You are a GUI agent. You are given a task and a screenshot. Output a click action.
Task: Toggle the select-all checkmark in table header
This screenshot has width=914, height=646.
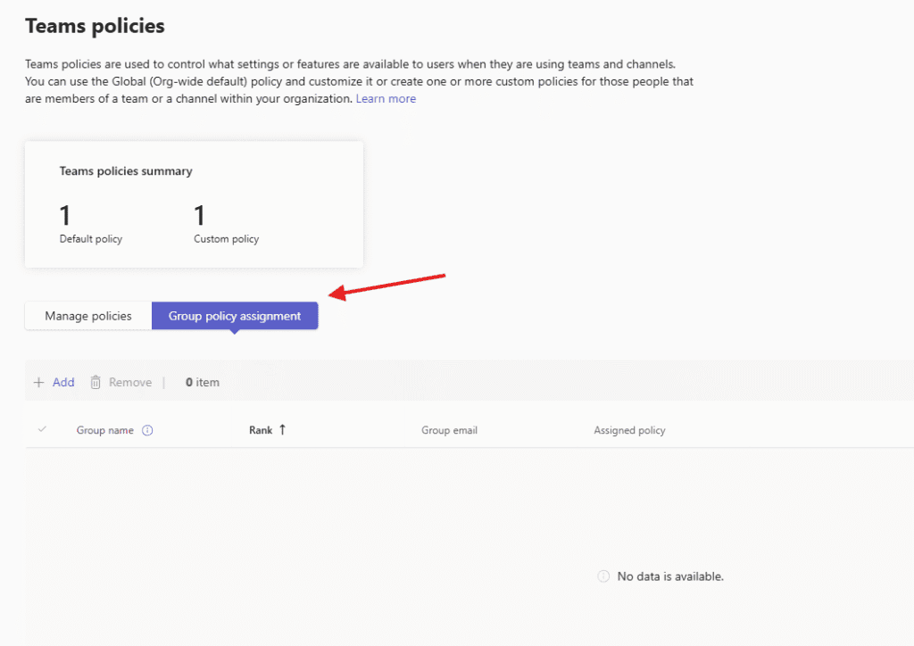[42, 430]
